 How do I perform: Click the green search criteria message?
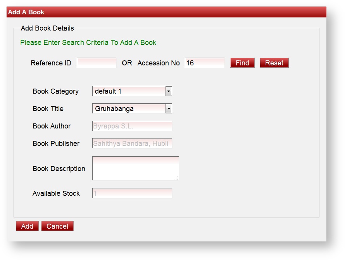[x=88, y=43]
